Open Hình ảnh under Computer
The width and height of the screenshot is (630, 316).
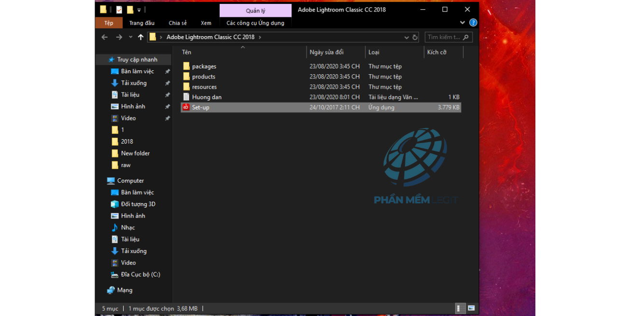(133, 216)
